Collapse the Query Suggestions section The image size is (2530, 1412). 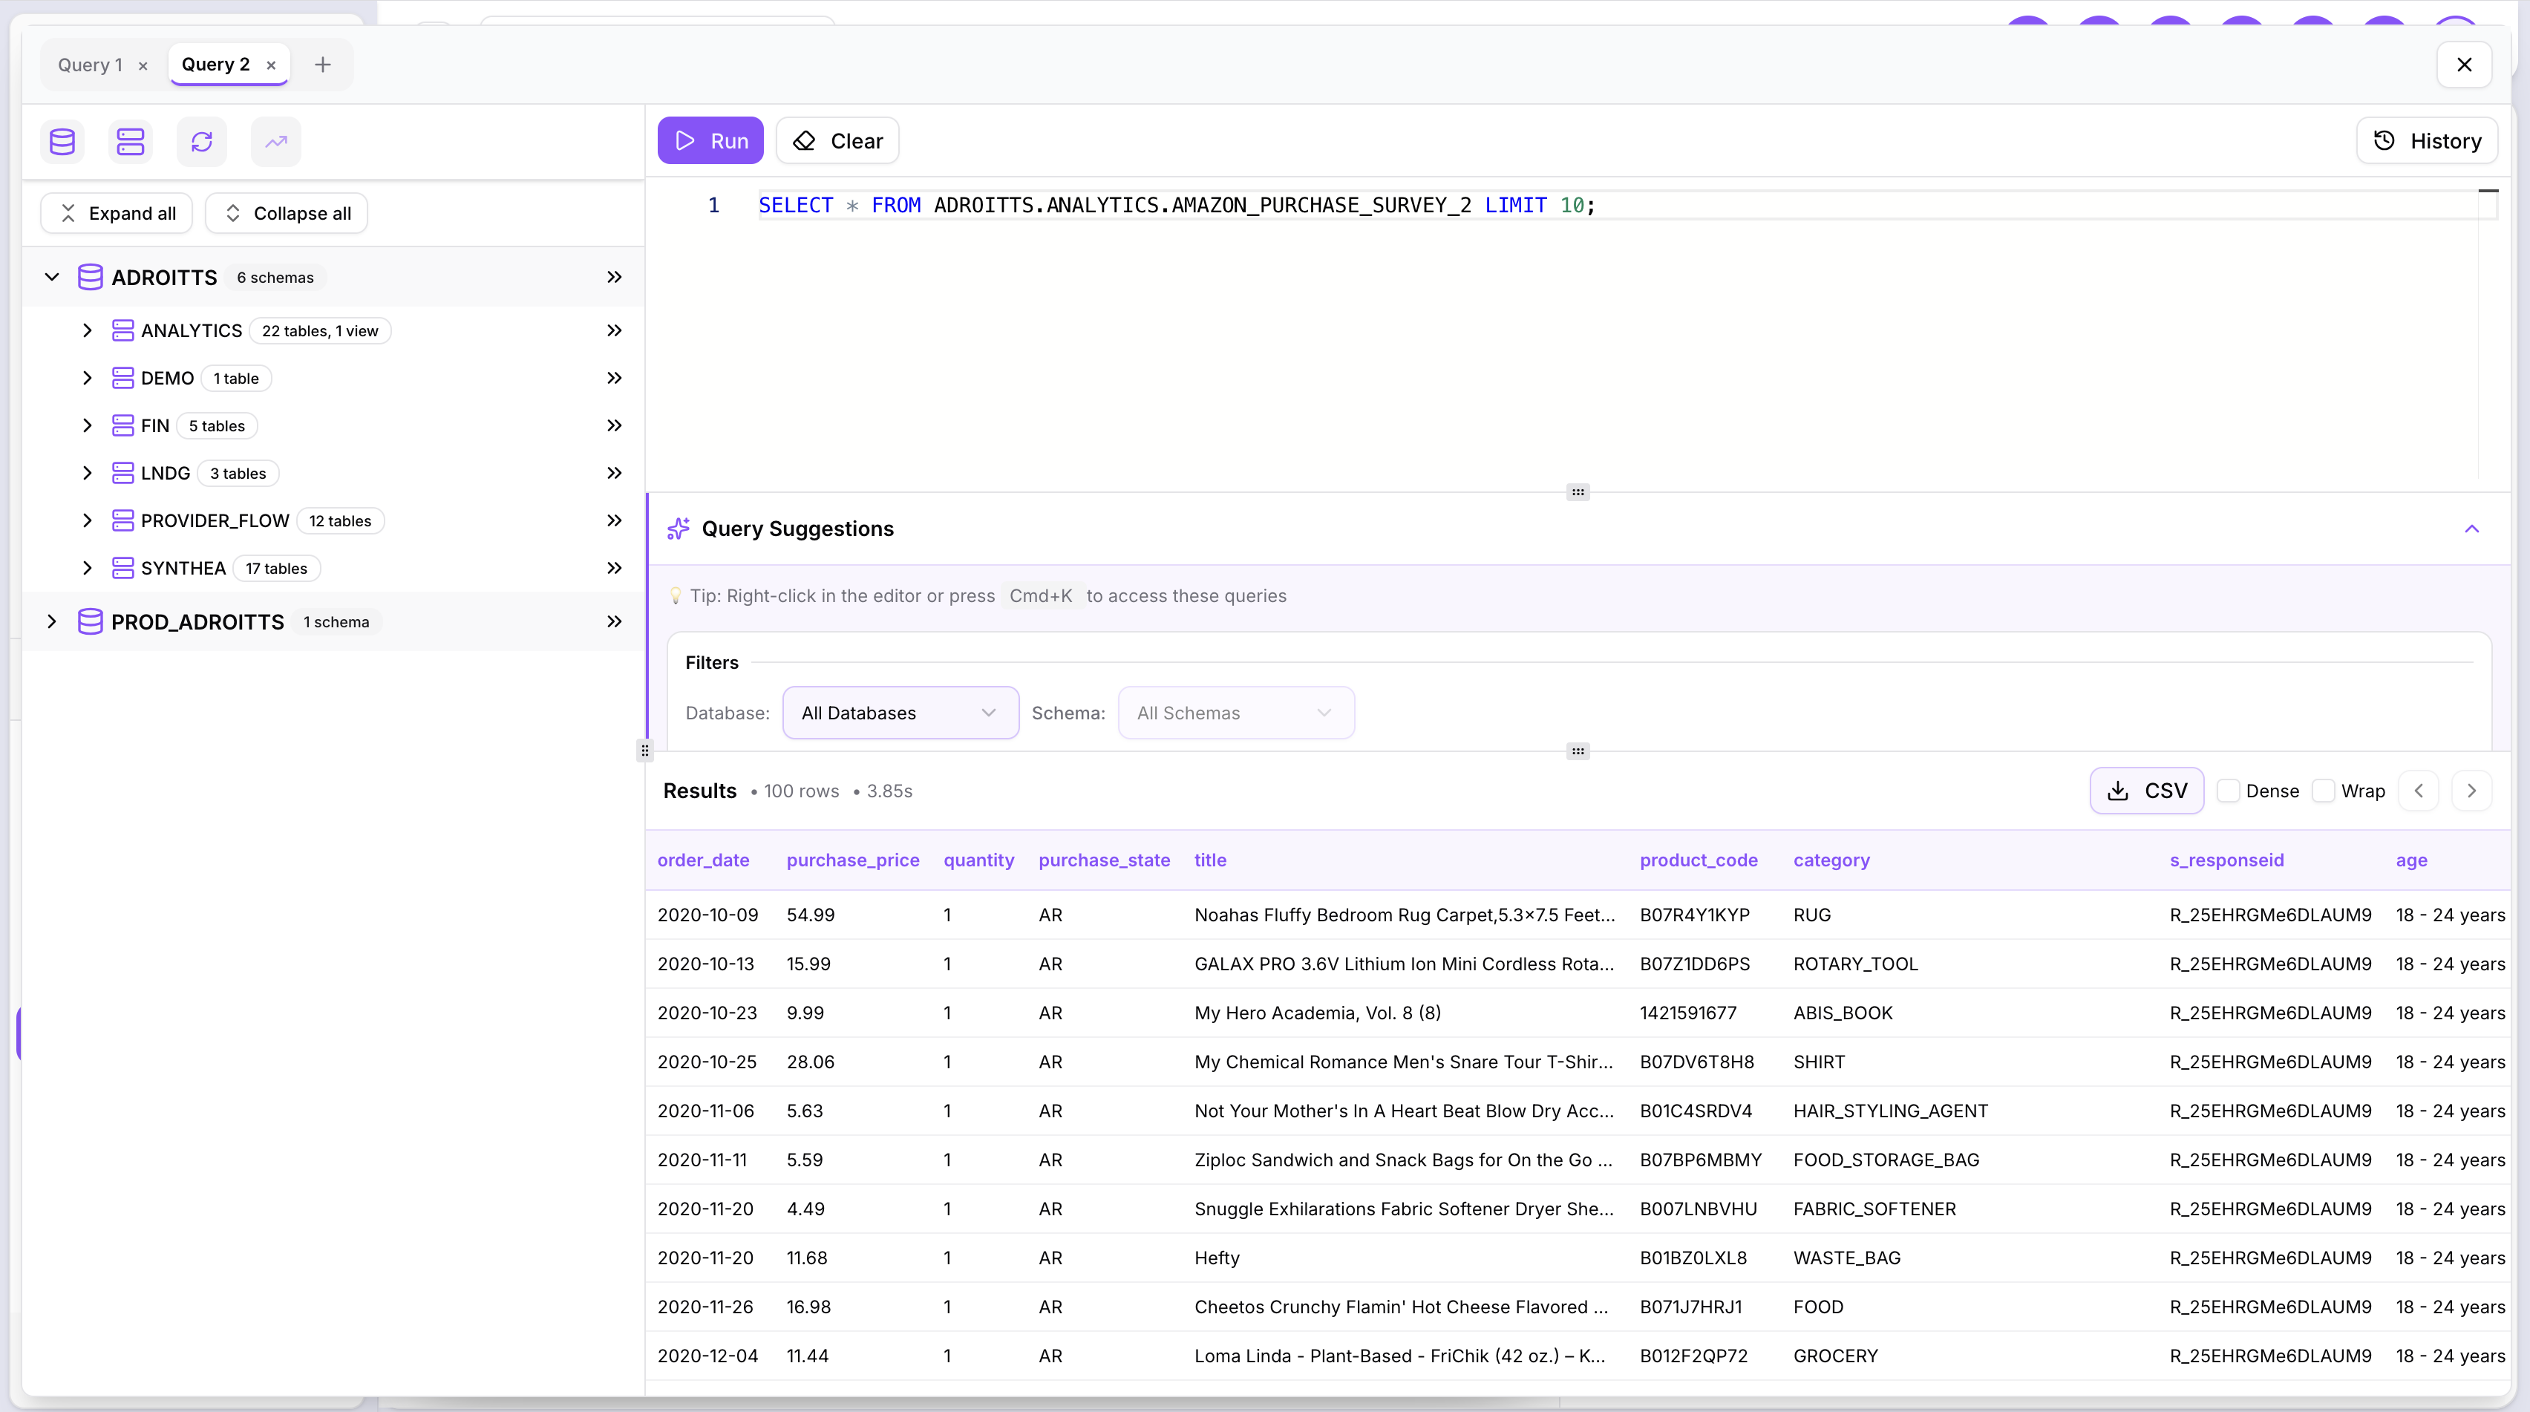click(x=2472, y=529)
